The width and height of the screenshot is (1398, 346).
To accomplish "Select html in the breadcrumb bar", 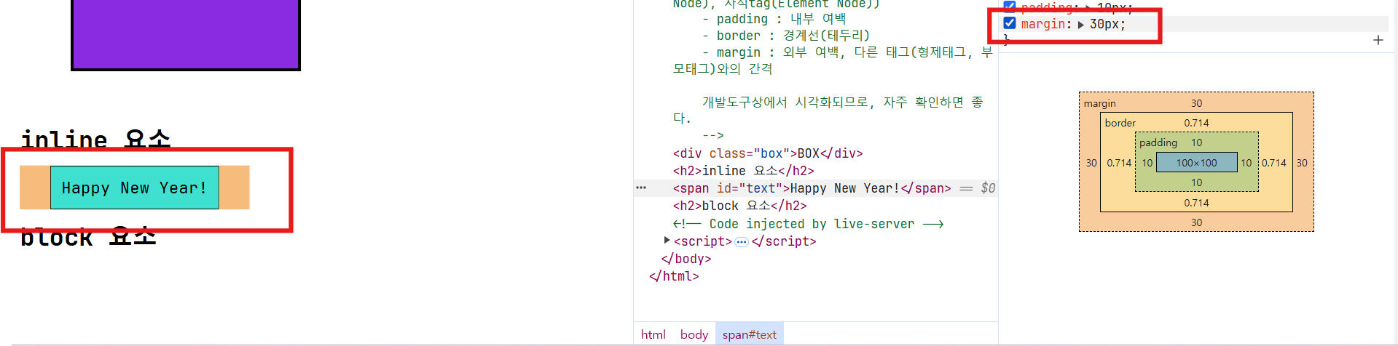I will point(653,334).
